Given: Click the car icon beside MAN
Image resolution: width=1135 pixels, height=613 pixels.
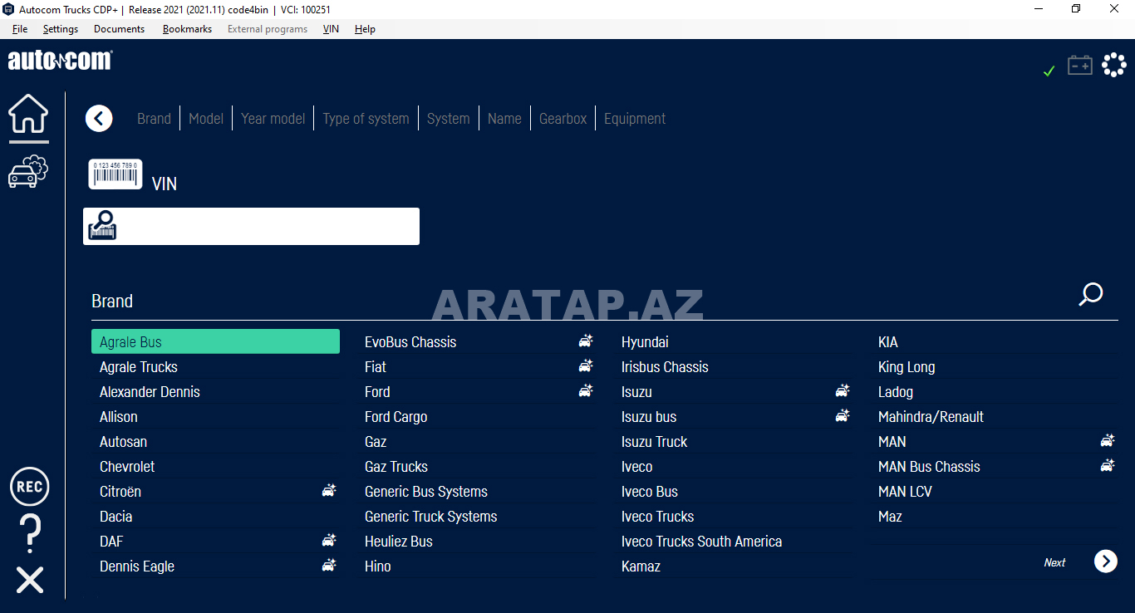Looking at the screenshot, I should pos(1108,440).
